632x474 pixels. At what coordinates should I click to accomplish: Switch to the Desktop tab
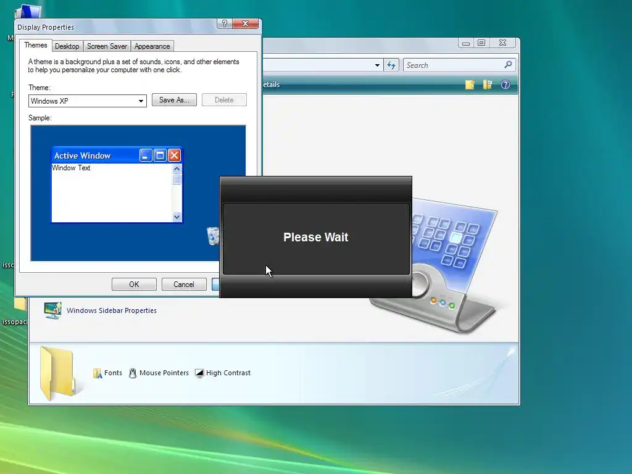click(x=67, y=46)
